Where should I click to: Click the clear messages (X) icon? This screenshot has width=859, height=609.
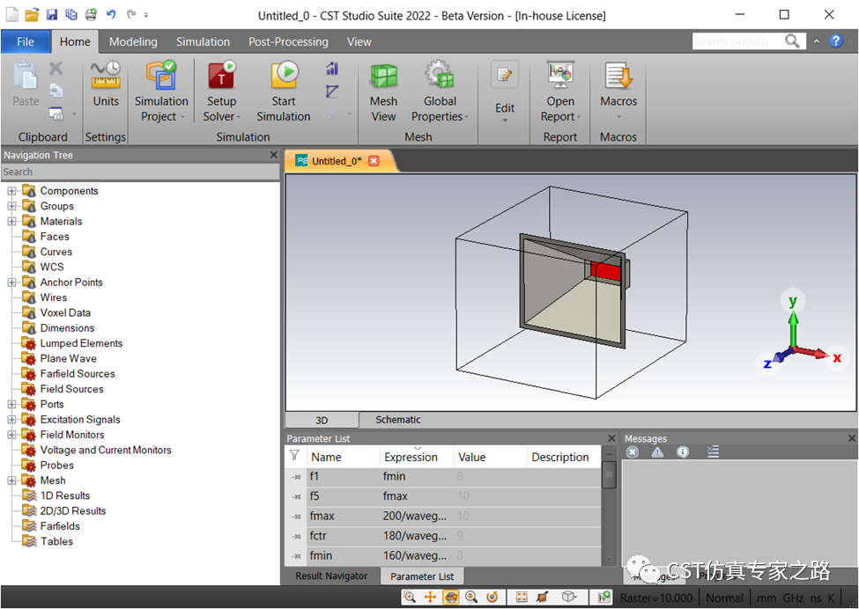(633, 452)
